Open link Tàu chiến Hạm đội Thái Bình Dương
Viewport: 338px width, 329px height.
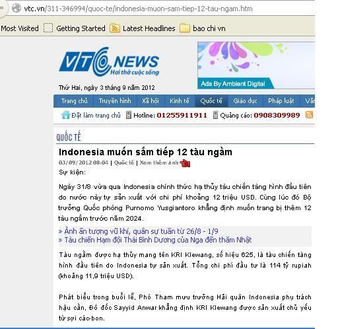click(155, 240)
